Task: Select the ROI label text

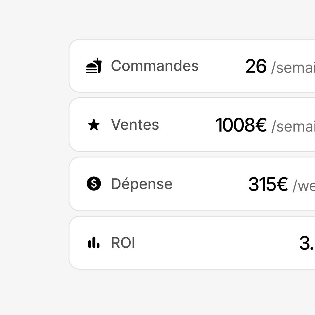Action: pos(123,243)
